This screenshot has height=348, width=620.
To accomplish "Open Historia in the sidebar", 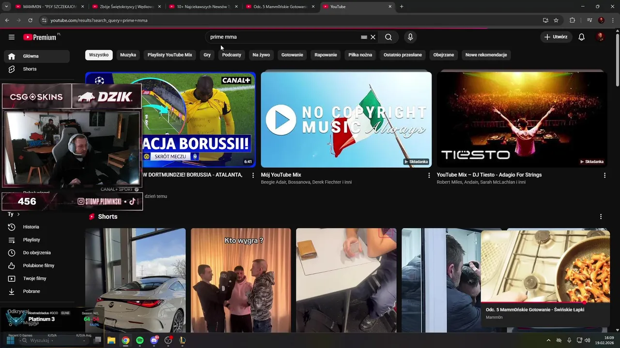I will [x=37, y=227].
